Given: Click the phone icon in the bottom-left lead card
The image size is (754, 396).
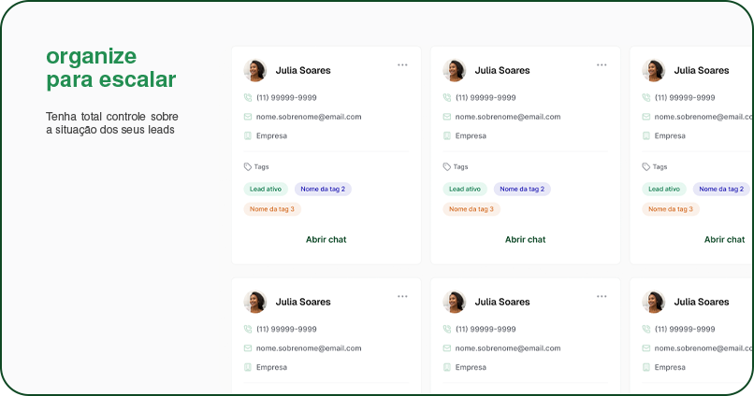Looking at the screenshot, I should [x=248, y=329].
